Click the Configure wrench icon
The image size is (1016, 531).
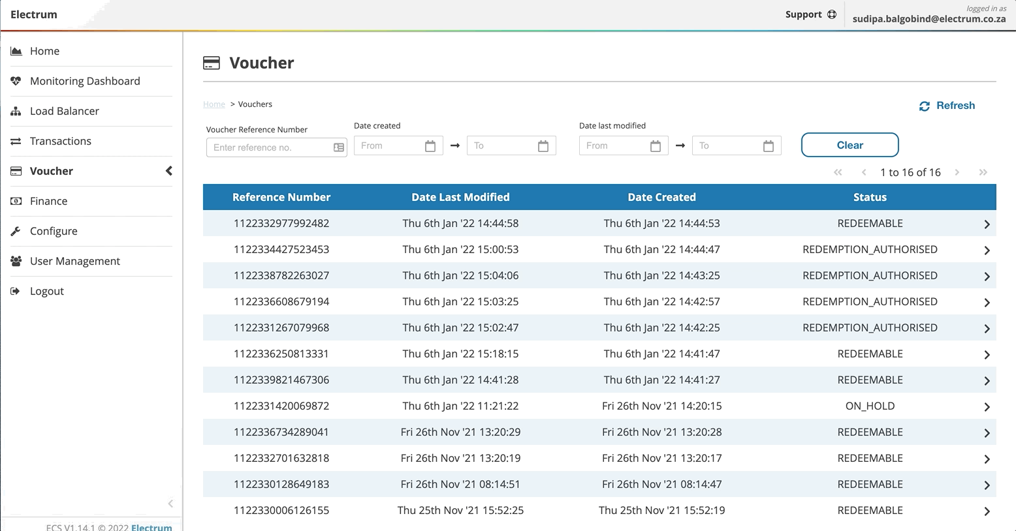(x=16, y=231)
